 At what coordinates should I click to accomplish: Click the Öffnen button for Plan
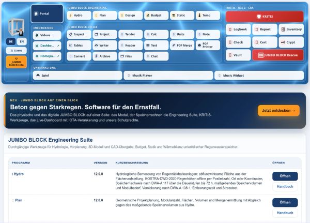(285, 203)
